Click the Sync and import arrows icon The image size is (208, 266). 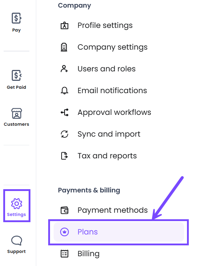[x=65, y=134]
